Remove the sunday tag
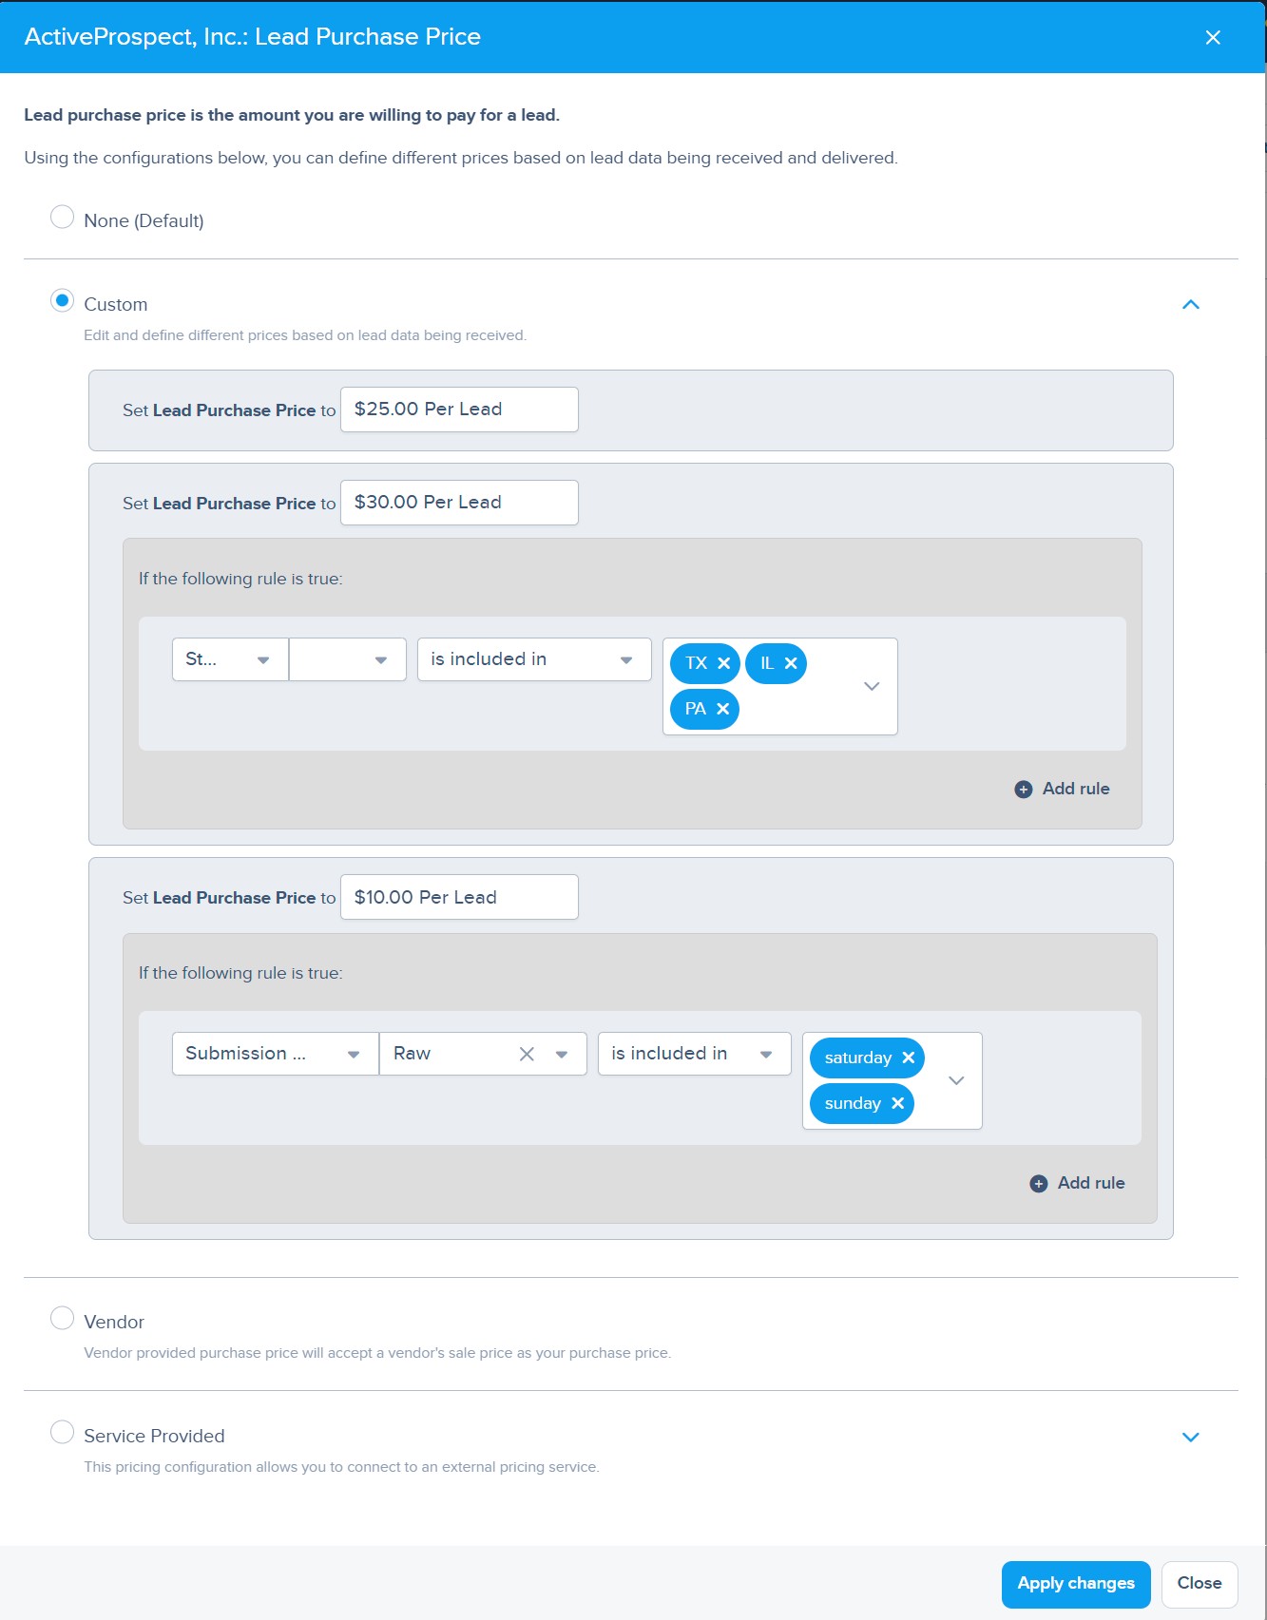This screenshot has height=1620, width=1267. (x=897, y=1103)
